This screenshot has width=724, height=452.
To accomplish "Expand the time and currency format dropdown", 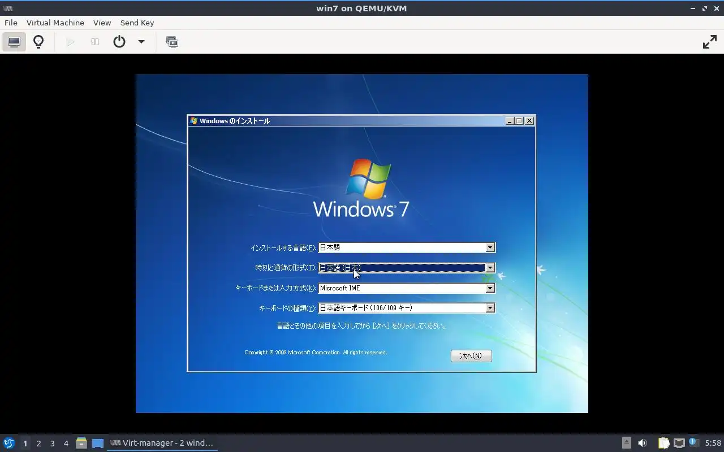I will [x=490, y=268].
